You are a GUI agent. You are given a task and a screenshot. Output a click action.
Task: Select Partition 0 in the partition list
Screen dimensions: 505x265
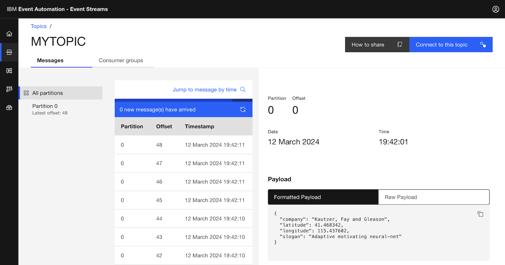click(45, 106)
